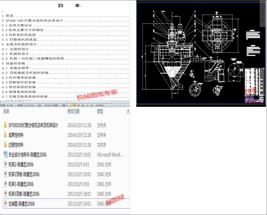Switch to Print Layout view in status bar
The image size is (267, 215).
pyautogui.click(x=74, y=105)
